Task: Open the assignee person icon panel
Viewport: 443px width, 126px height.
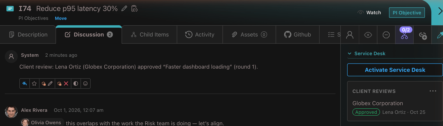Action: click(350, 35)
